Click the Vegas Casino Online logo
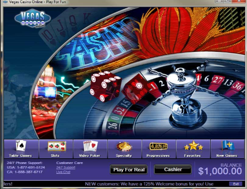The width and height of the screenshot is (247, 189). pyautogui.click(x=33, y=19)
